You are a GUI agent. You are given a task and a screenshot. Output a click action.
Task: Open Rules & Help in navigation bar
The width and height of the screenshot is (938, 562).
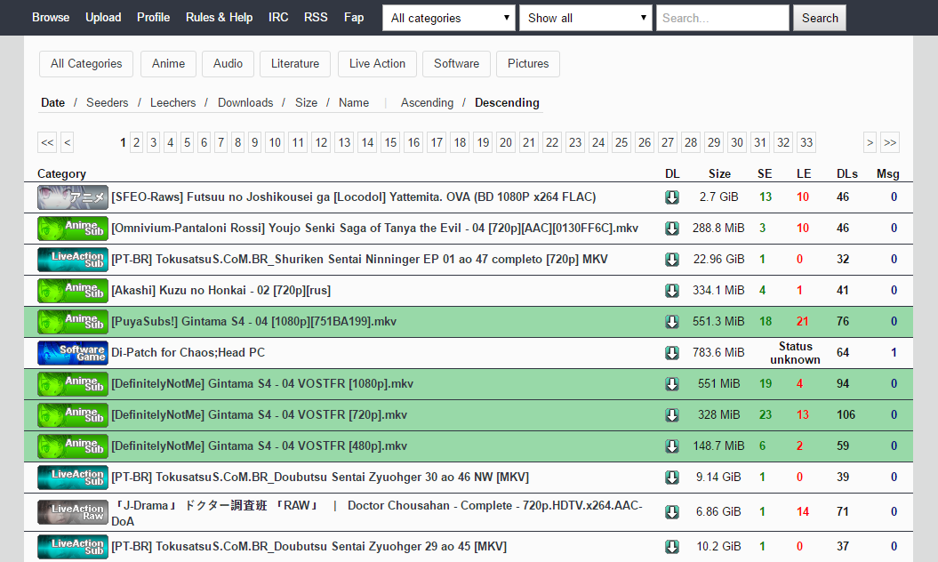(219, 17)
